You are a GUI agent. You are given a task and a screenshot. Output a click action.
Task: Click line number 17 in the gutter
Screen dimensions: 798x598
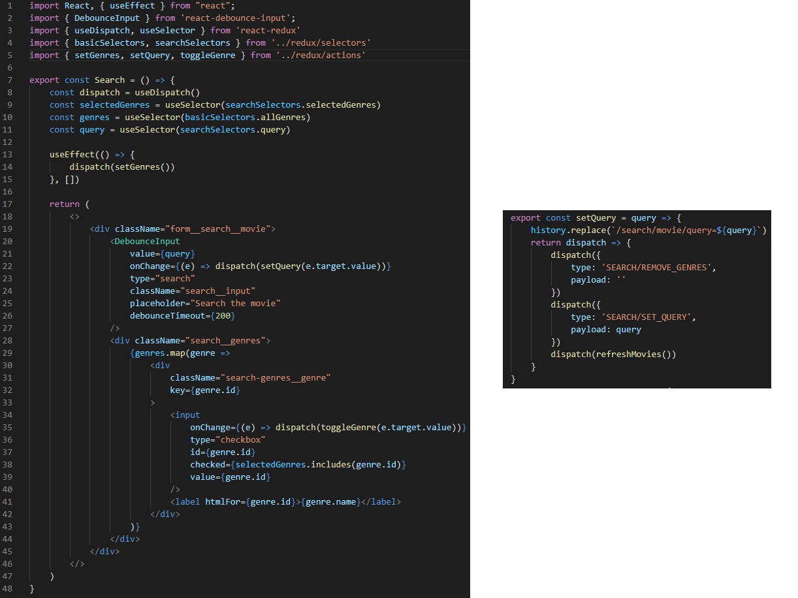[7, 204]
